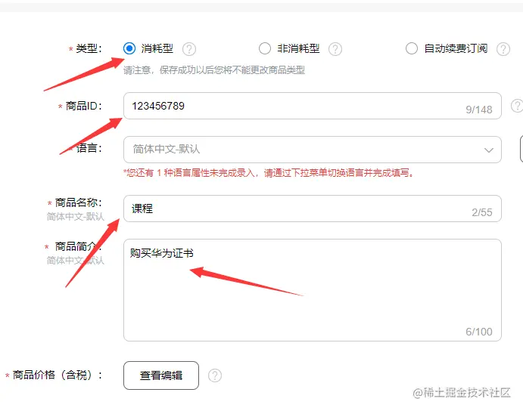The height and width of the screenshot is (411, 523).
Task: Open help icon next to 非消耗型
Action: tap(335, 49)
